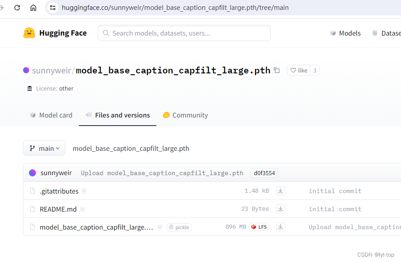Switch to the Model card tab
The height and width of the screenshot is (262, 401).
click(x=51, y=115)
